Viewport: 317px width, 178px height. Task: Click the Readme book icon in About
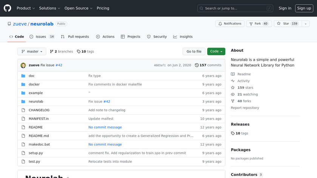coord(233,74)
